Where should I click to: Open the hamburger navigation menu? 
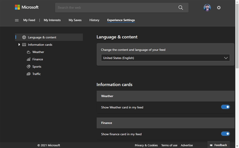tap(17, 20)
